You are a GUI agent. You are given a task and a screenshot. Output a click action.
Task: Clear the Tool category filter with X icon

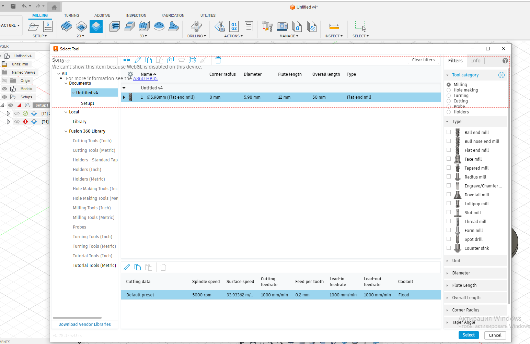point(501,75)
